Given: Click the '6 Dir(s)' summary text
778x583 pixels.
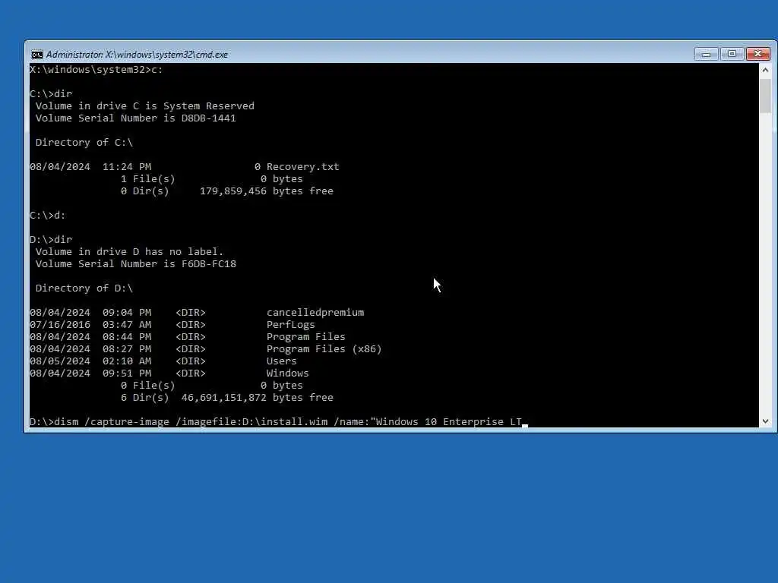Looking at the screenshot, I should (x=145, y=398).
